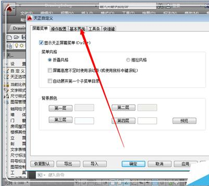Click the 第三层 color button
The image size is (209, 186).
pos(61,120)
